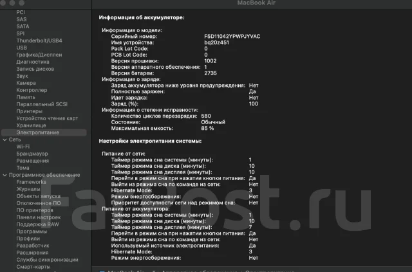Click the Настройки электропитания системы heading
The height and width of the screenshot is (272, 412).
(x=150, y=141)
